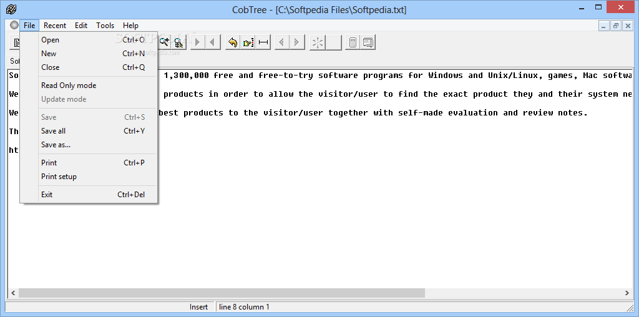Click the resize grip in status bar corner
Screen dimensions: 639x317
[x=629, y=307]
